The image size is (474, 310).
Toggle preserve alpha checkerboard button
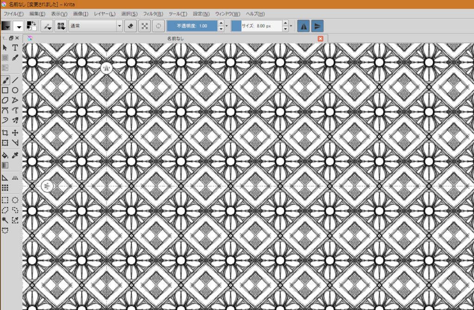pos(144,26)
